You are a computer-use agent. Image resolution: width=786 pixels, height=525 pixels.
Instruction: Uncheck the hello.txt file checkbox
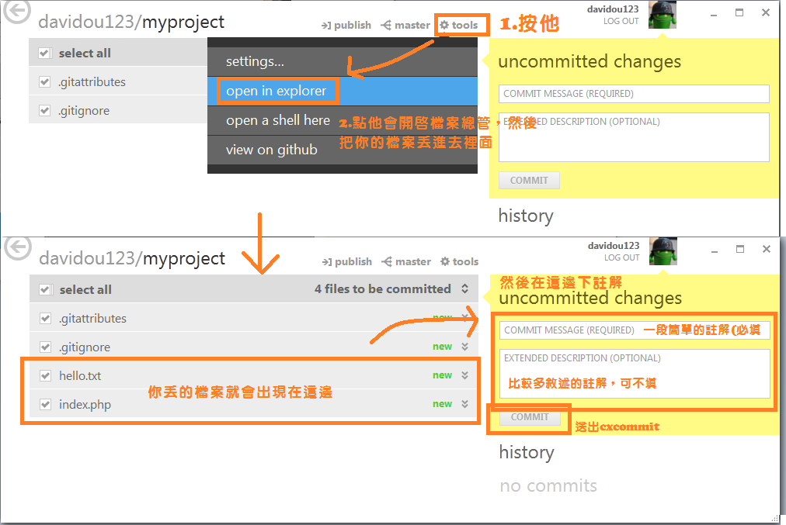(x=45, y=376)
